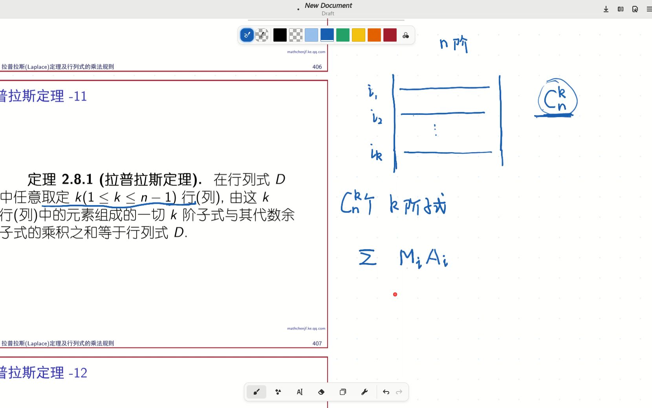The height and width of the screenshot is (408, 652).
Task: Click mathchenjf.ke.qq.com above page 407 footer
Action: click(306, 328)
